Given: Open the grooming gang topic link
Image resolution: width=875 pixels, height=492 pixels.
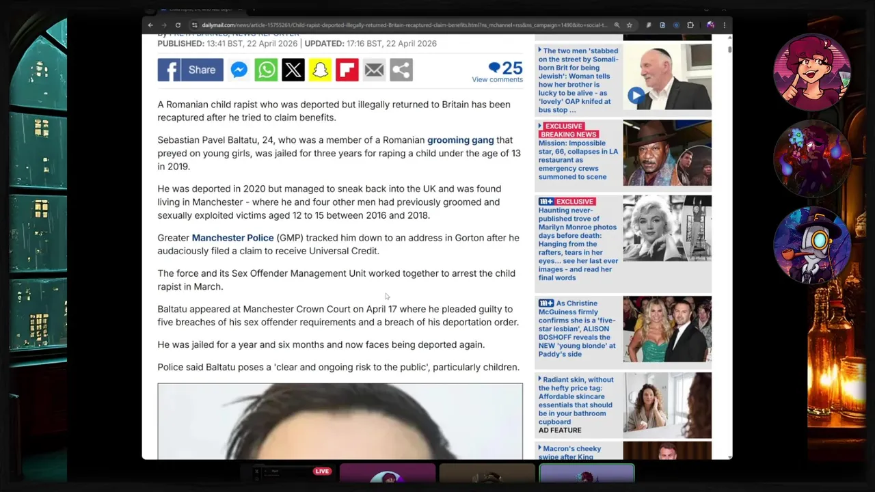Looking at the screenshot, I should [460, 140].
